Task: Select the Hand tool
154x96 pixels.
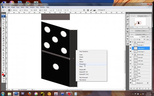Action: 3,68
